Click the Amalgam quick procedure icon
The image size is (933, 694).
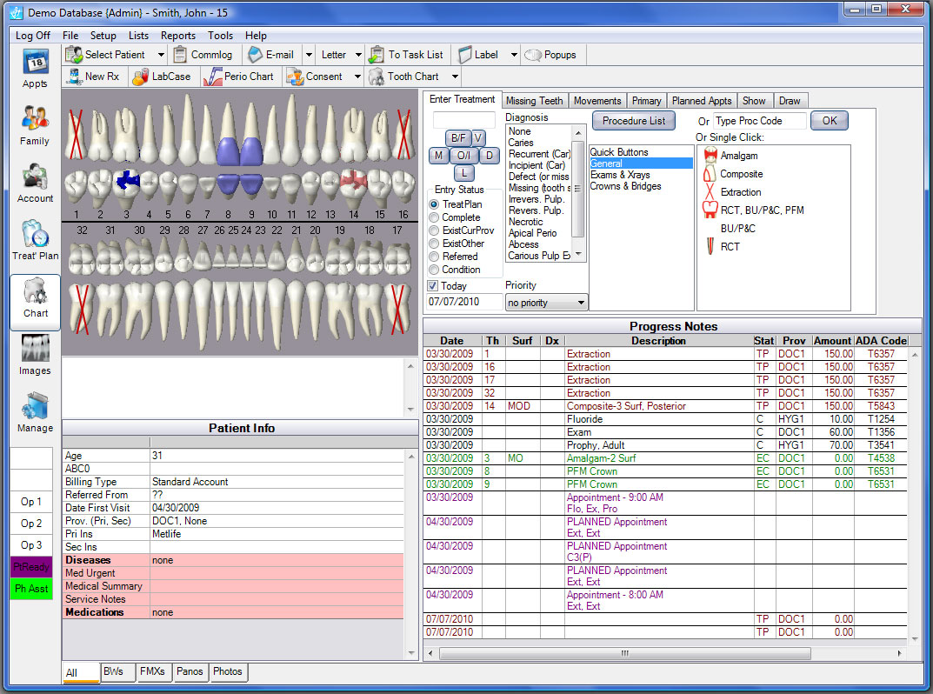click(x=709, y=156)
